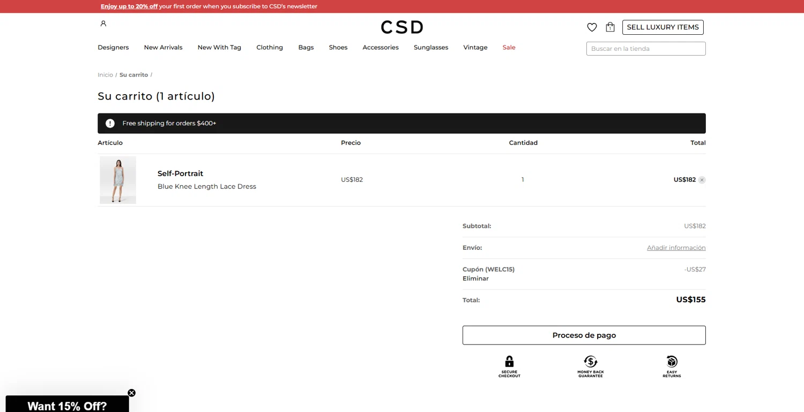Screen dimensions: 804x412
Task: Open the wishlist heart icon
Action: click(592, 27)
